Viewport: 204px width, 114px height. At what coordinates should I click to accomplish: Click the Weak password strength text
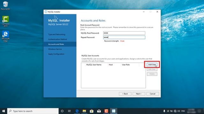point(122,41)
